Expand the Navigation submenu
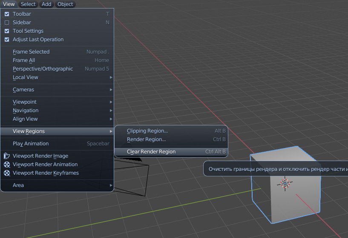The height and width of the screenshot is (238, 348). point(57,110)
